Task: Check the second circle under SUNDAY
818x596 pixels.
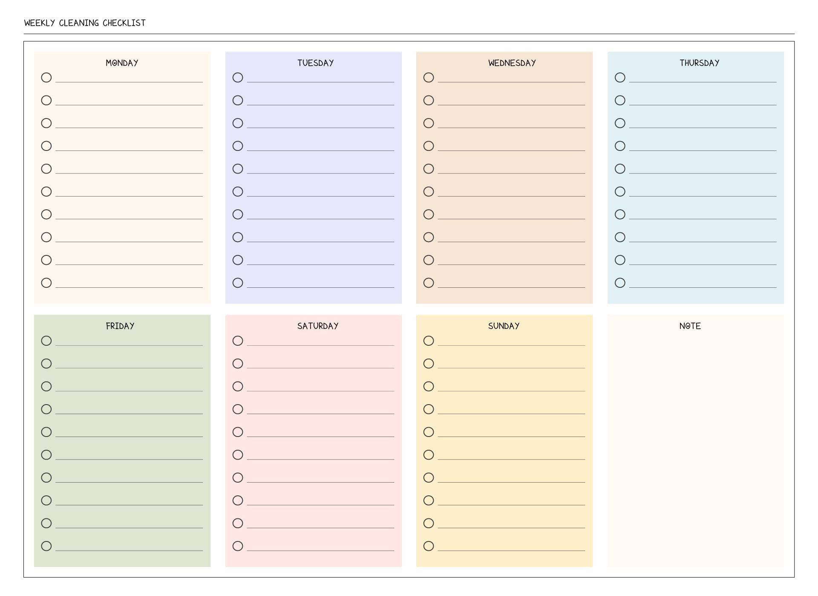Action: [x=429, y=364]
